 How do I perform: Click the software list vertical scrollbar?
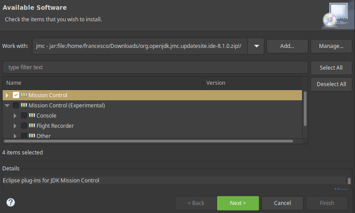click(x=305, y=109)
